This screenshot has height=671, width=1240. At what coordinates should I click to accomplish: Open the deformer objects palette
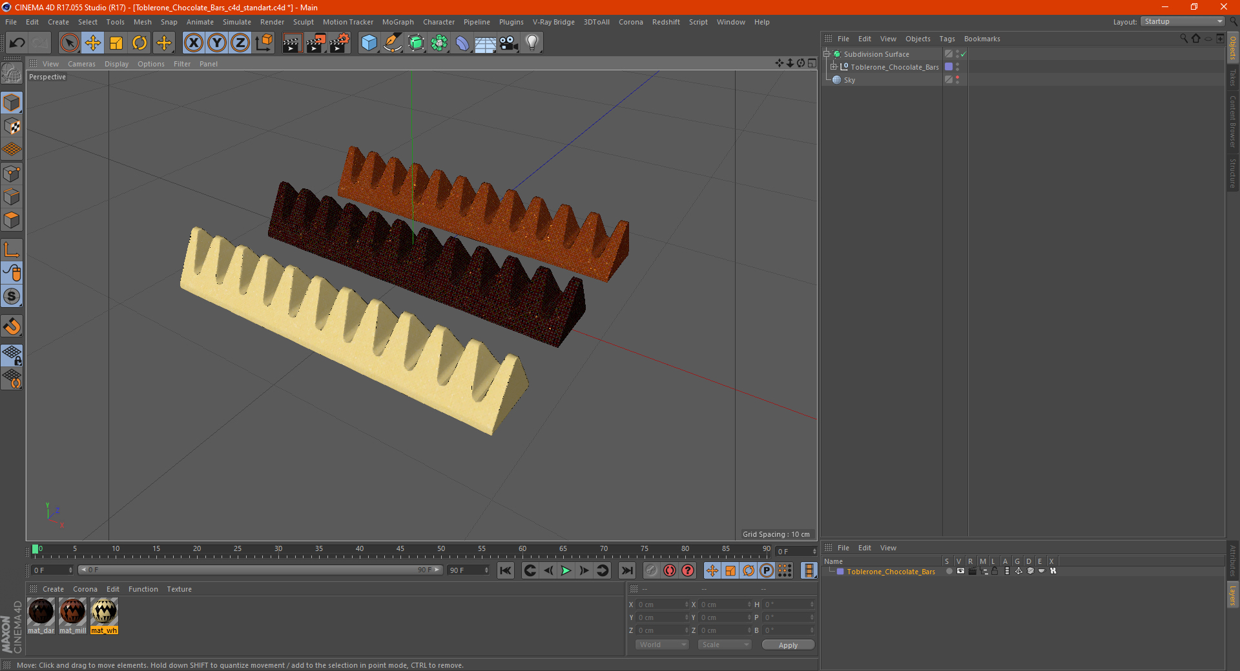tap(462, 43)
